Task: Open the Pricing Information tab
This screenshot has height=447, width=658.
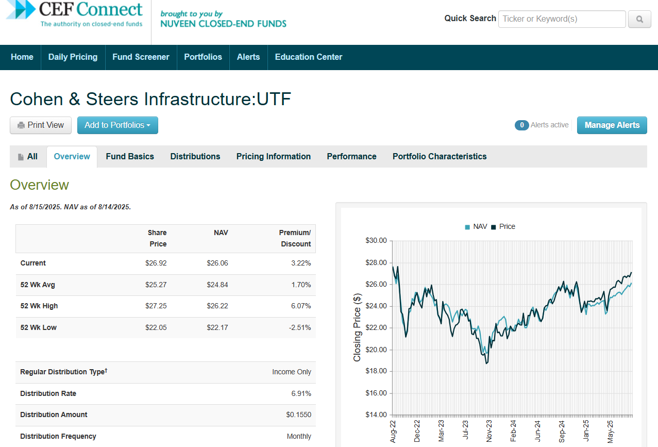Action: [274, 157]
